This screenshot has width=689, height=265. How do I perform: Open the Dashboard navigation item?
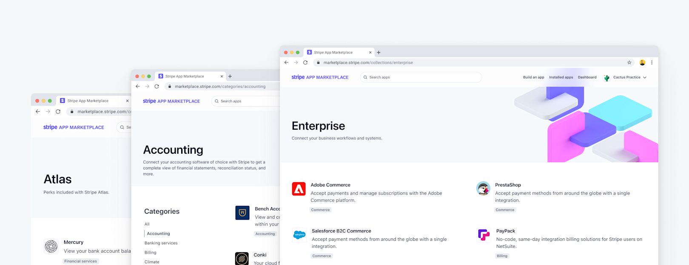click(x=587, y=77)
